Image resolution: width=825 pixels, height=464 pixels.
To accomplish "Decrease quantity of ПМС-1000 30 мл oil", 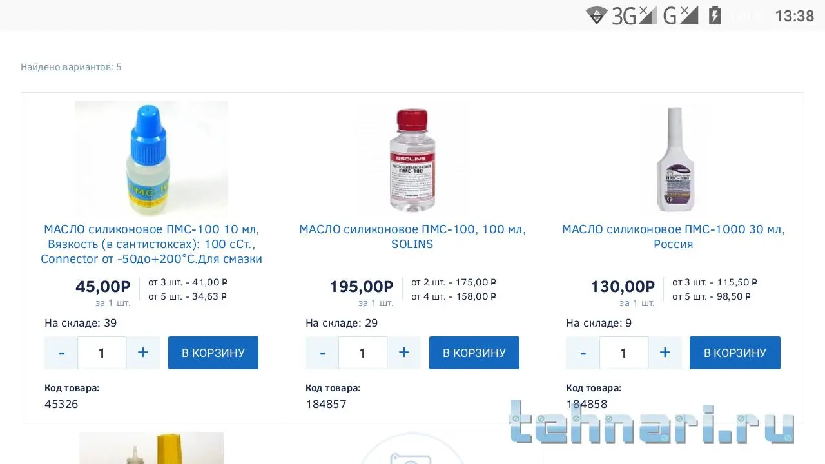I will pos(583,353).
